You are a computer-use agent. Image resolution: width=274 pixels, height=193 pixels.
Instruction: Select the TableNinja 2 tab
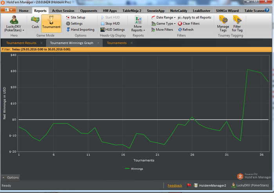tap(132, 11)
